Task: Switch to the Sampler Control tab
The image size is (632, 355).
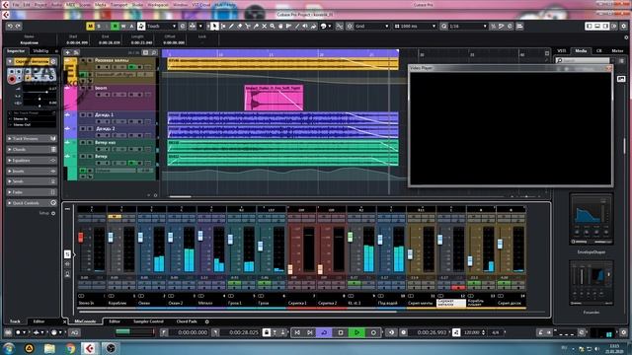Action: pos(148,321)
